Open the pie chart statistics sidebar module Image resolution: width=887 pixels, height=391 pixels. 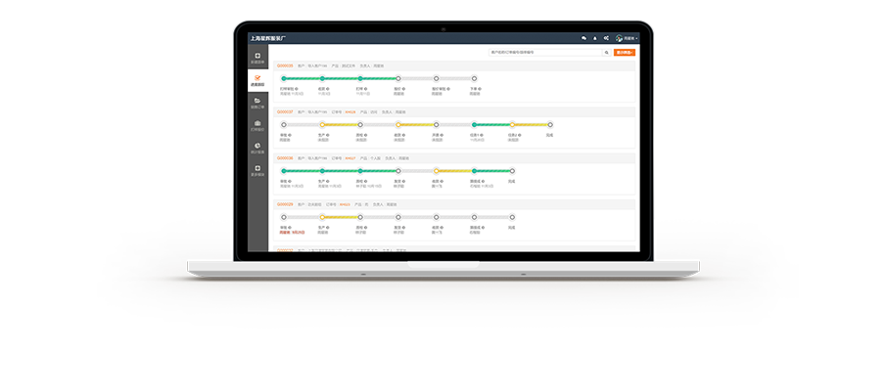tap(257, 148)
